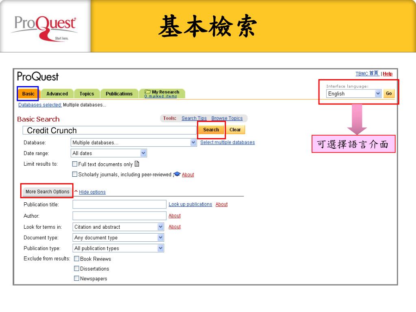Viewport: 416px width, 312px height.
Task: Open the Topics tab
Action: point(87,94)
